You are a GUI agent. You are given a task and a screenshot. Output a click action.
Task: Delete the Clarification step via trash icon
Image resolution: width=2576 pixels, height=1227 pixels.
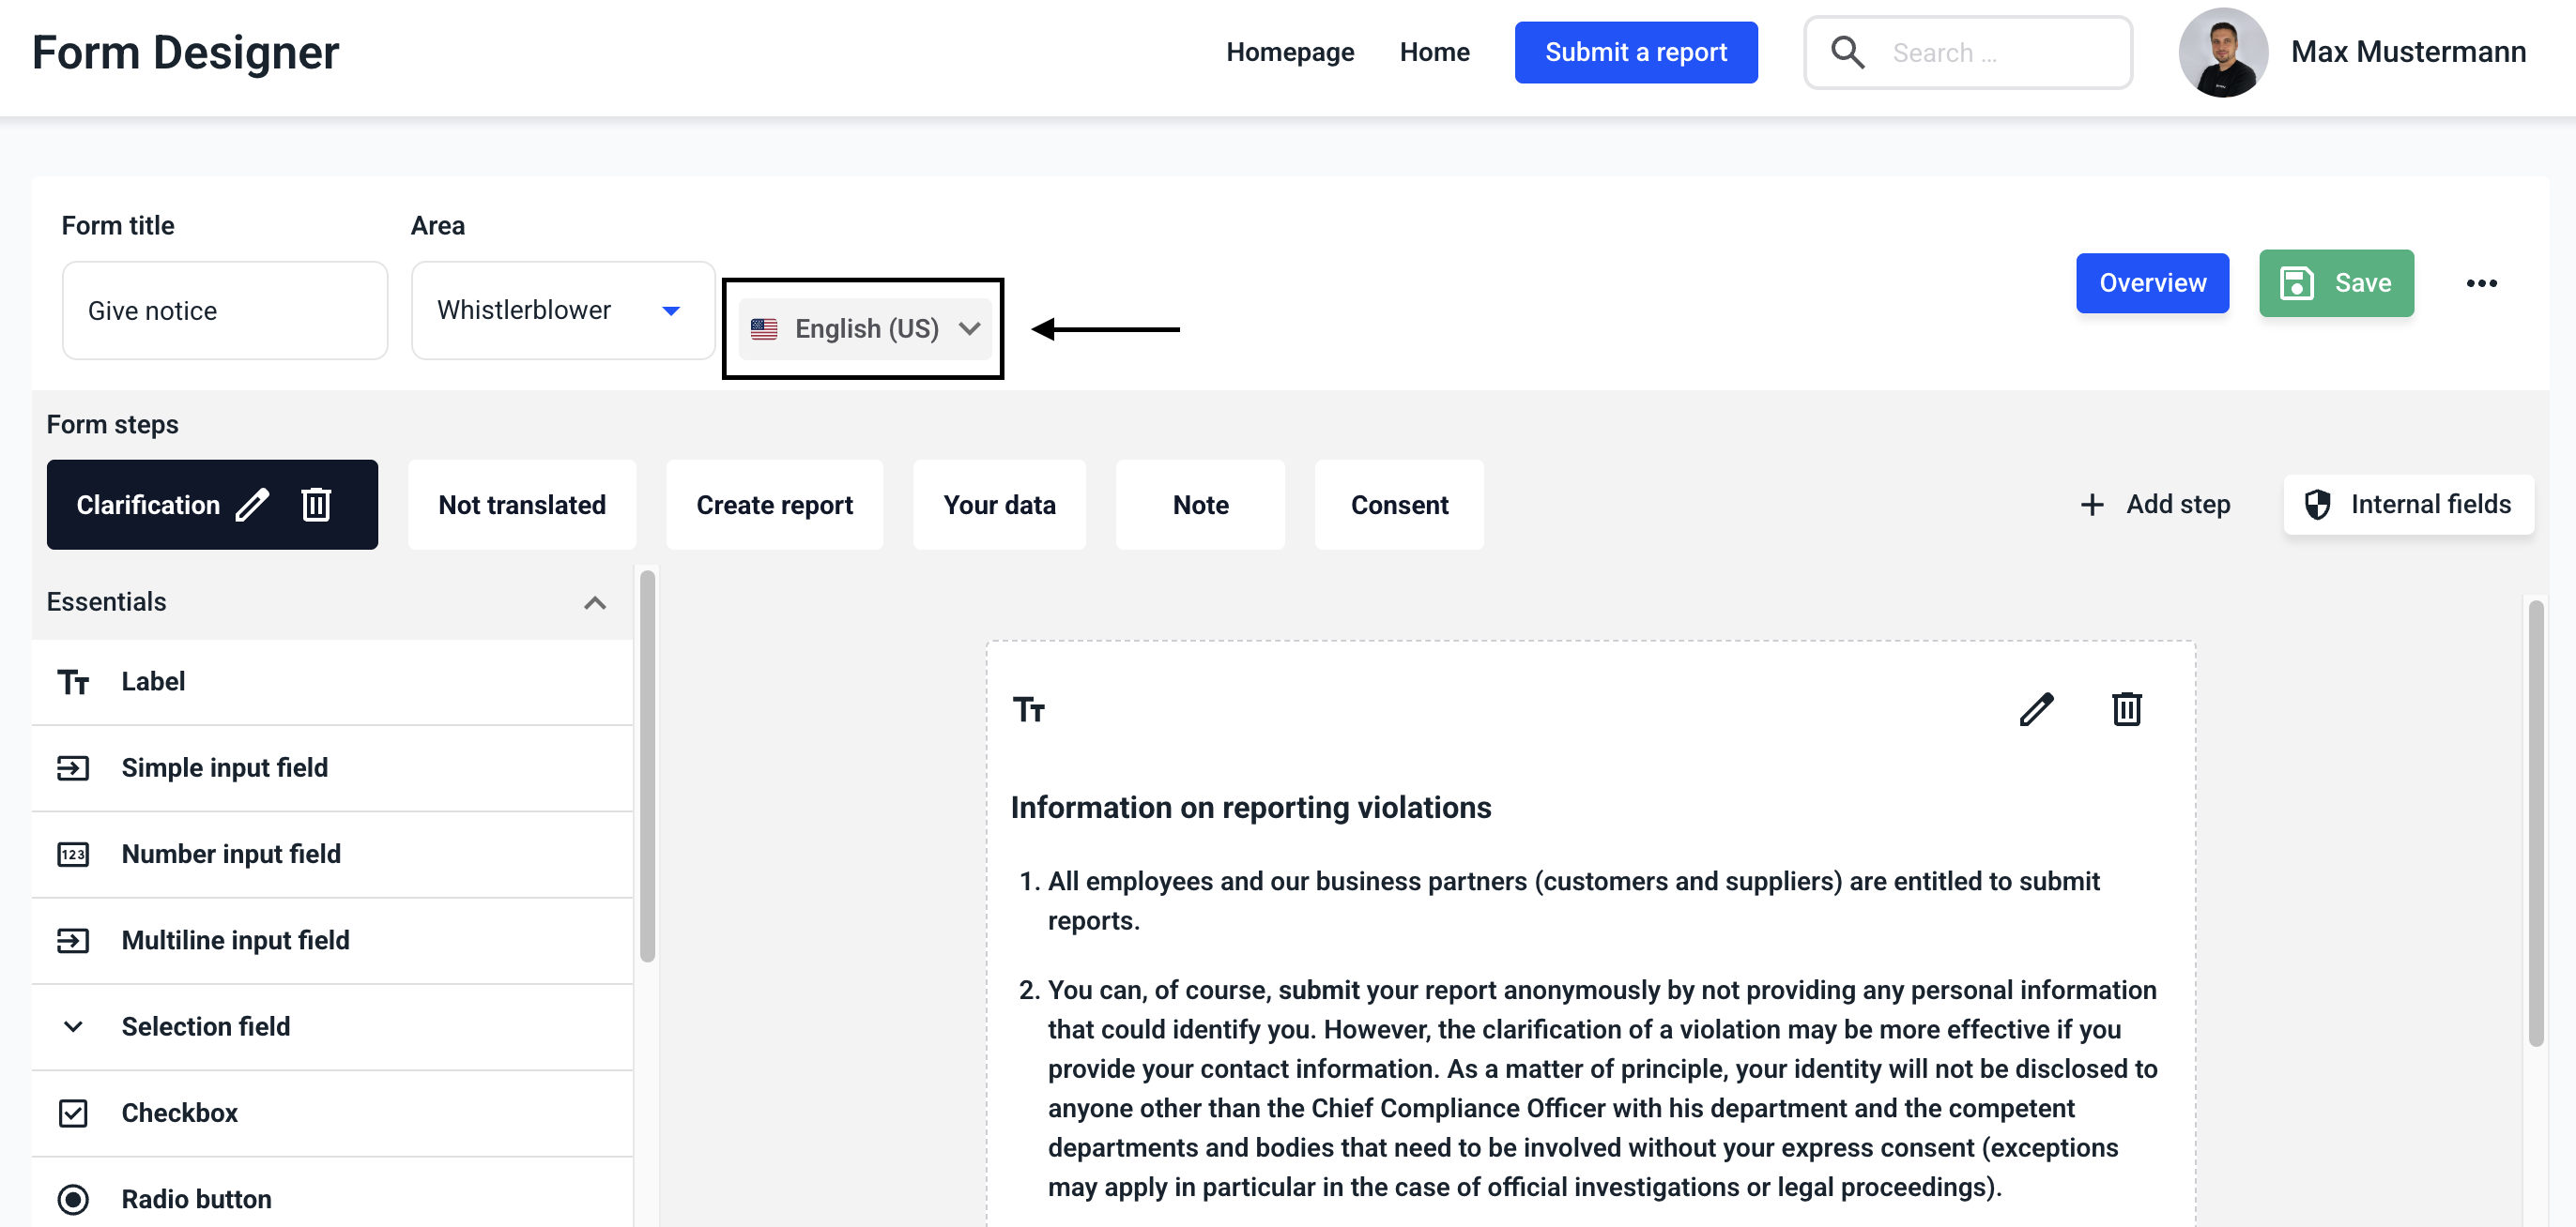pos(316,505)
